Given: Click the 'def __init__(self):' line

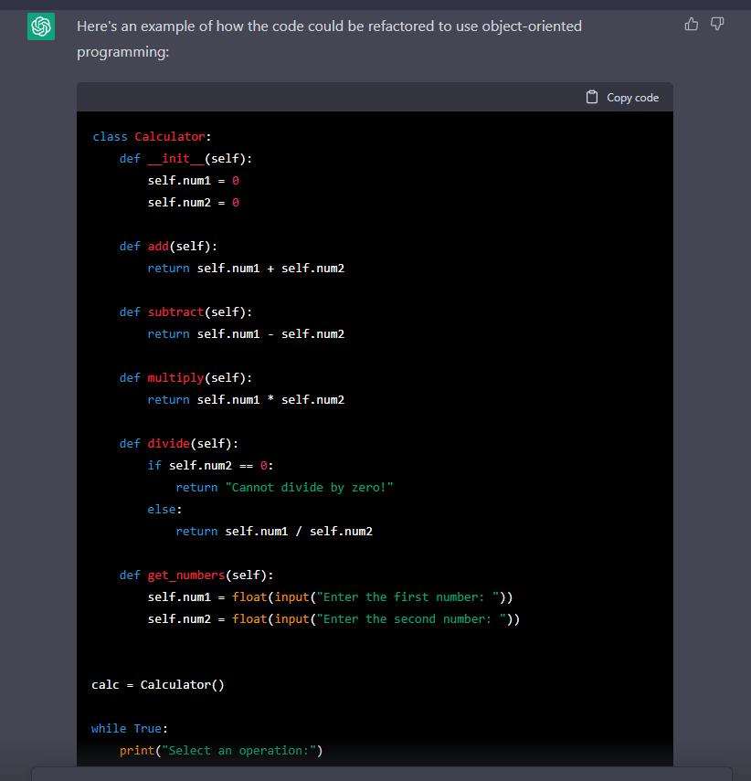Looking at the screenshot, I should 185,158.
